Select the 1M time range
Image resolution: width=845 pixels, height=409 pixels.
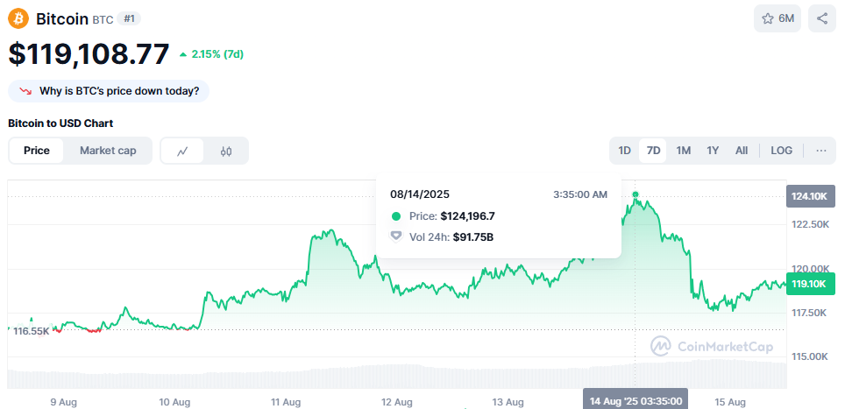click(683, 151)
